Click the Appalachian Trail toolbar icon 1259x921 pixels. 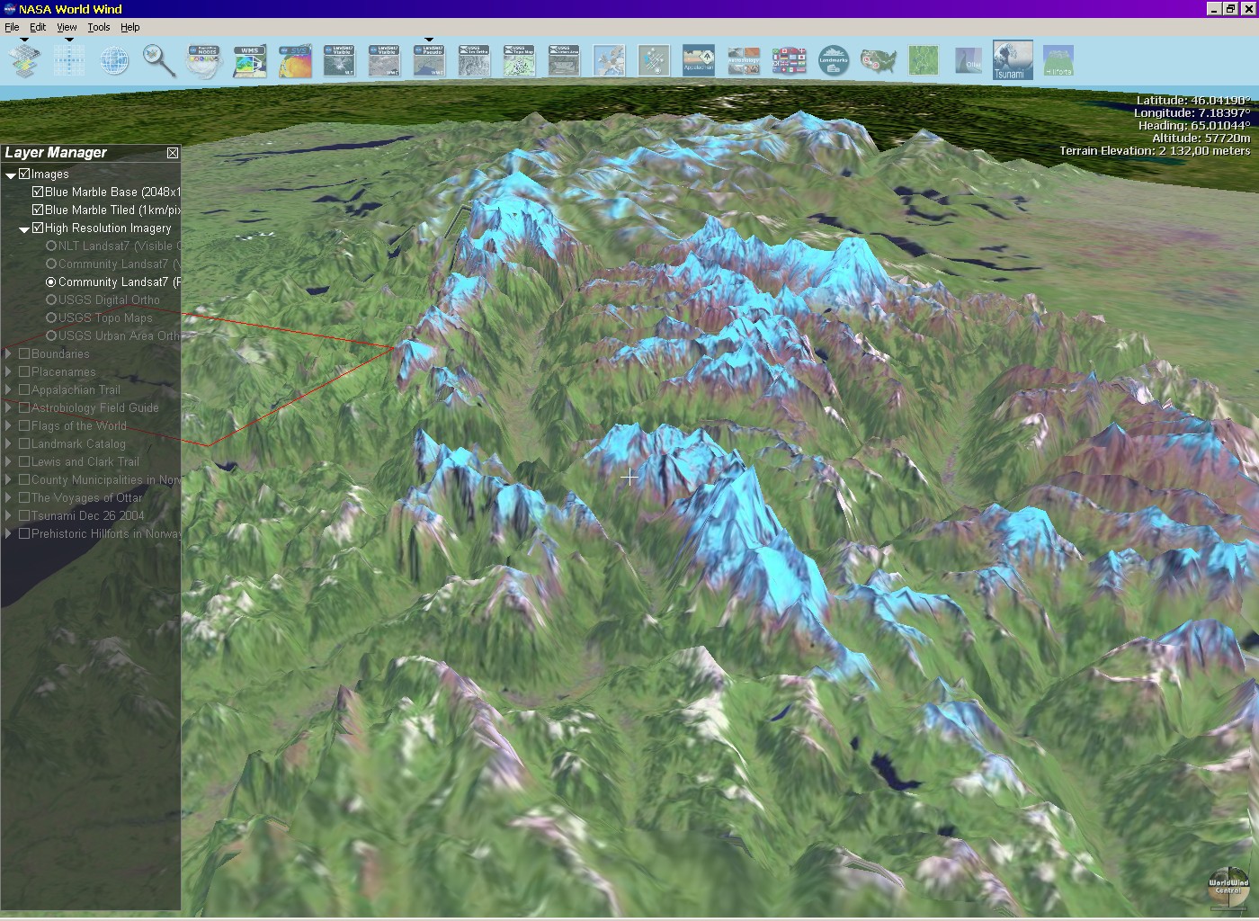pyautogui.click(x=699, y=59)
